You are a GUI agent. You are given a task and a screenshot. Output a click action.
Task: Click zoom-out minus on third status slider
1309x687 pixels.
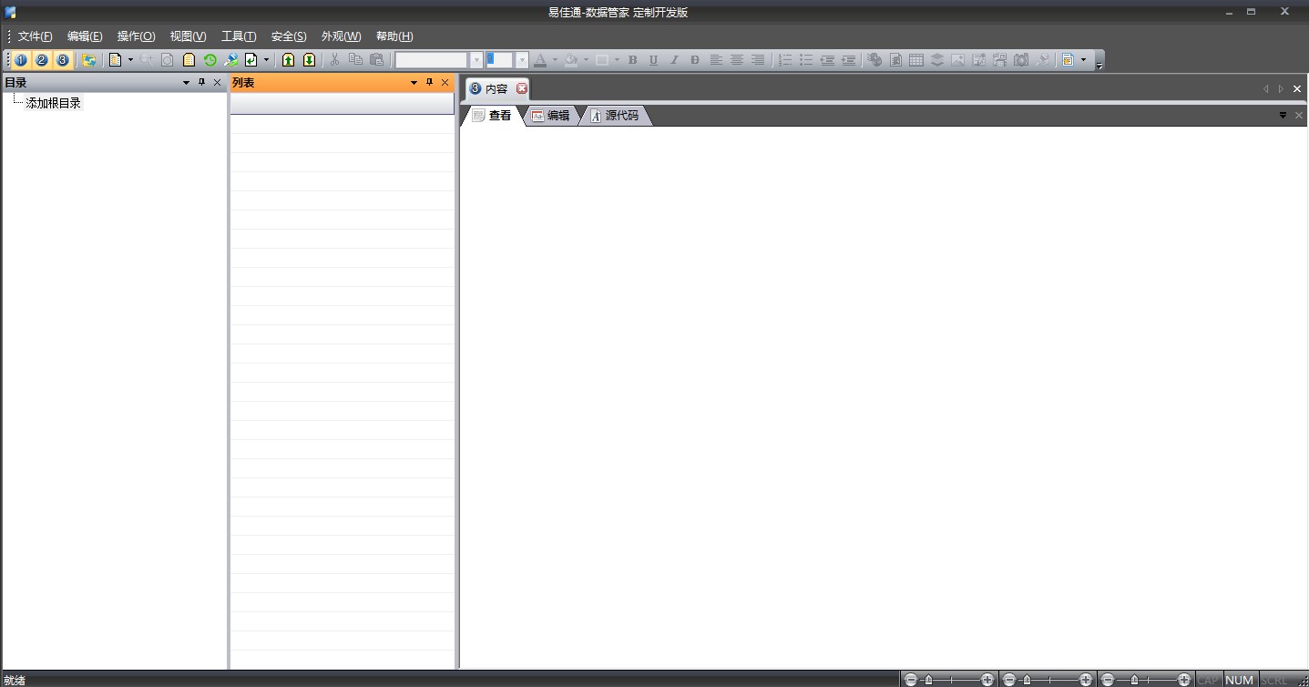coord(1108,680)
